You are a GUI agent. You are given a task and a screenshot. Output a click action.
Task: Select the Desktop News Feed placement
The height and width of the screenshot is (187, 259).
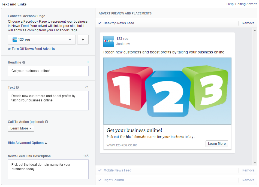click(x=119, y=23)
